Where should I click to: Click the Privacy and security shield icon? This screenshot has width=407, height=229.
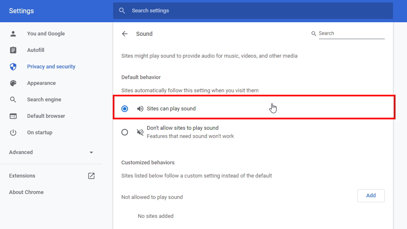coord(13,67)
